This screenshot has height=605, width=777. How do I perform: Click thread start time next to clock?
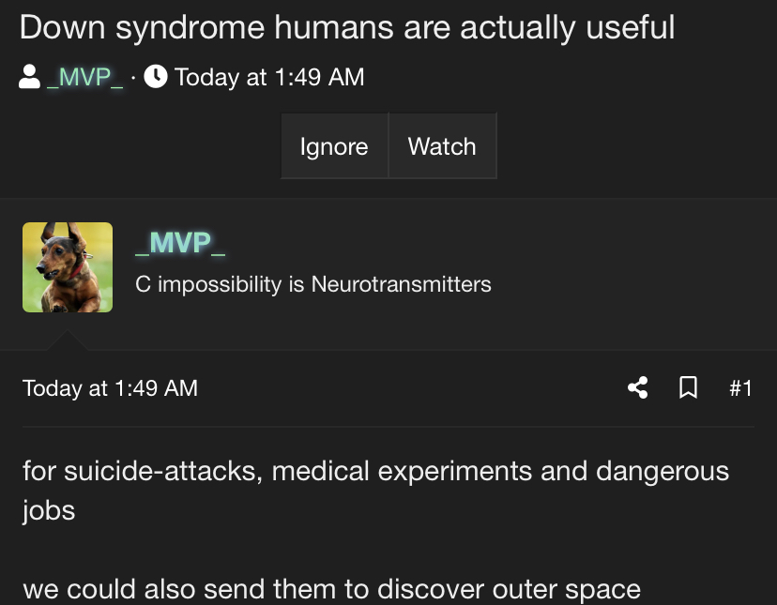point(269,77)
